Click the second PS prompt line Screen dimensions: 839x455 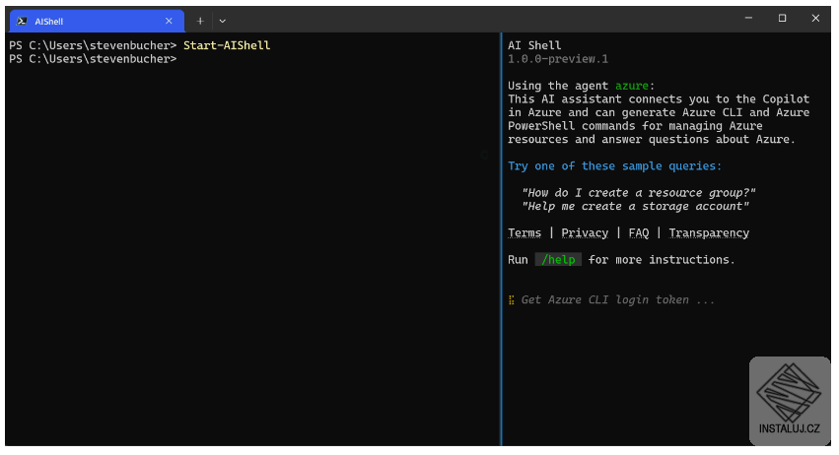[x=93, y=59]
